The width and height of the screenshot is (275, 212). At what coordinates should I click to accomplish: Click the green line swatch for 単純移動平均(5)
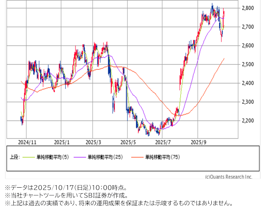[x=29, y=157]
